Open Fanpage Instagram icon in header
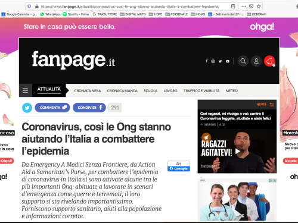Image resolution: width=298 pixels, height=223 pixels. pos(213,61)
